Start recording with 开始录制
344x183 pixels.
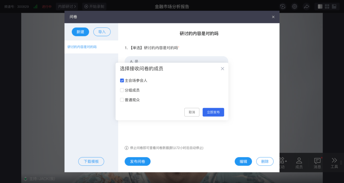pos(94,6)
